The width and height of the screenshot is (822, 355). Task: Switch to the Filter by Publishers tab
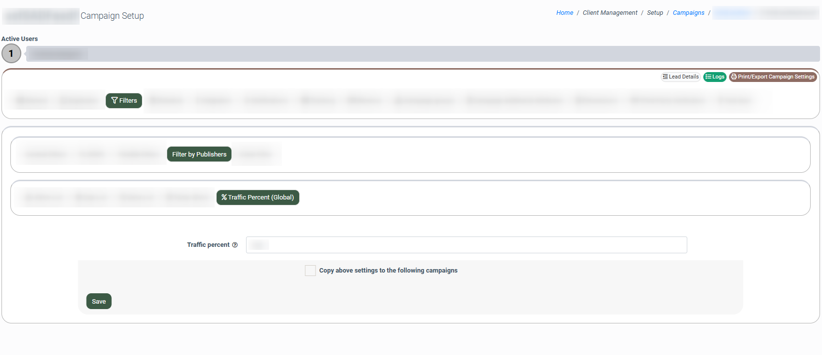(x=199, y=155)
